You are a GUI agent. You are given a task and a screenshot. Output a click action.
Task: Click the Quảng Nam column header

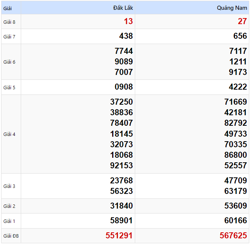coord(232,8)
